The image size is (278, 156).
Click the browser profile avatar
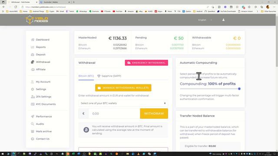click(x=268, y=7)
